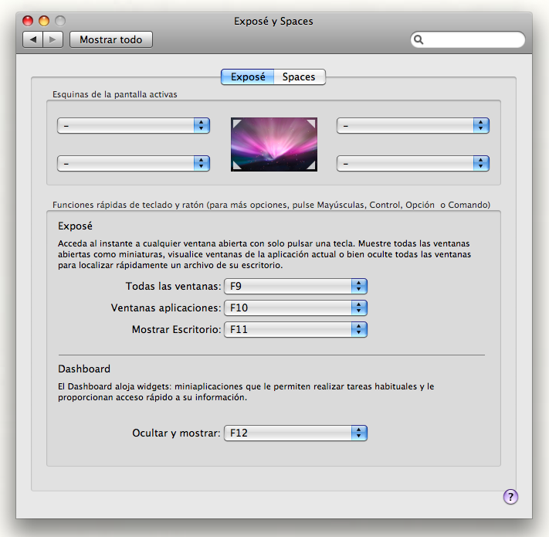
Task: Go back with the left arrow button
Action: pos(33,39)
